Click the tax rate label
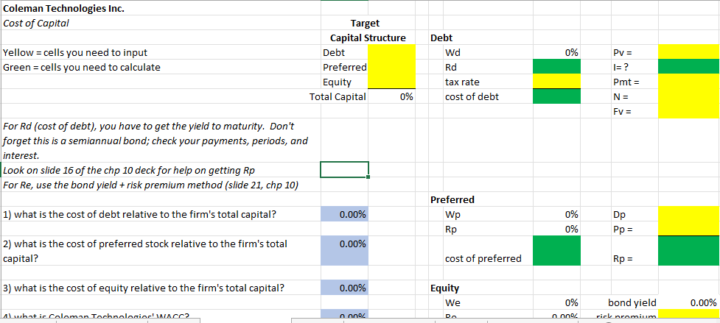720x323 pixels. [462, 82]
